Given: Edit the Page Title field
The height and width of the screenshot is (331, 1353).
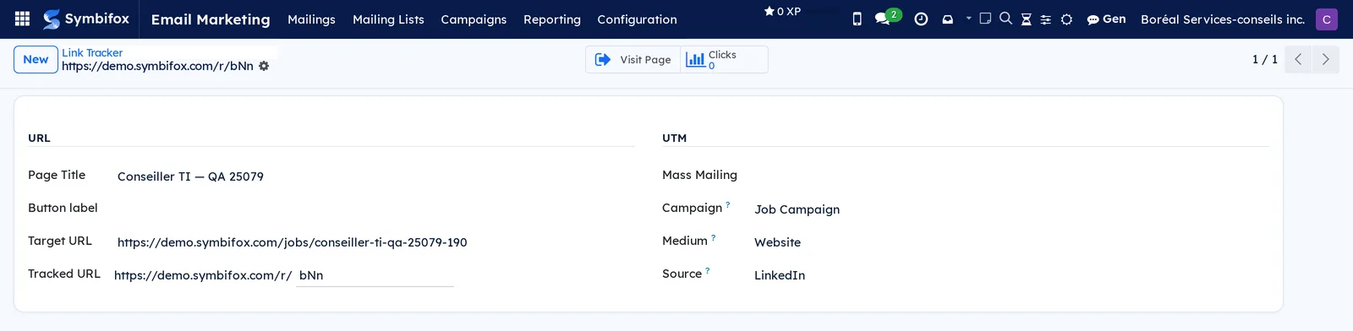Looking at the screenshot, I should (375, 176).
